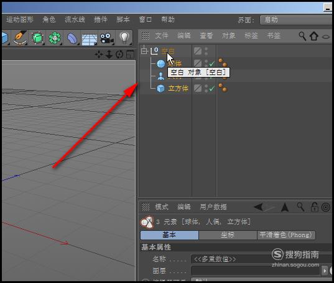Screen dimensions: 334x283
Task: Switch to the 基本 tab
Action: 170,235
